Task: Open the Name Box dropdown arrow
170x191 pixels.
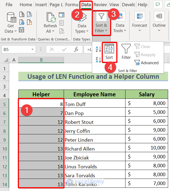Action: [32, 49]
